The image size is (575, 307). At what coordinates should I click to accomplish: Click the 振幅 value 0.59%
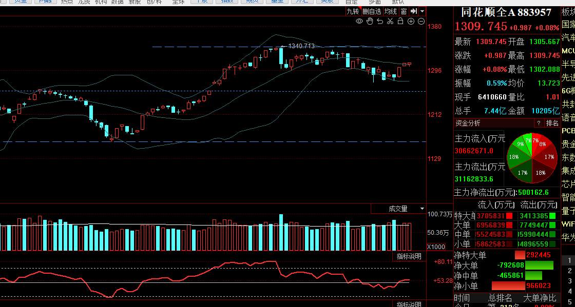tap(496, 84)
